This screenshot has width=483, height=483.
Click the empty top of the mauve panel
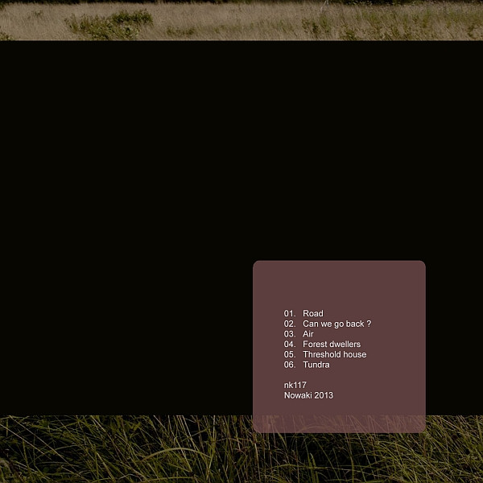pos(339,282)
